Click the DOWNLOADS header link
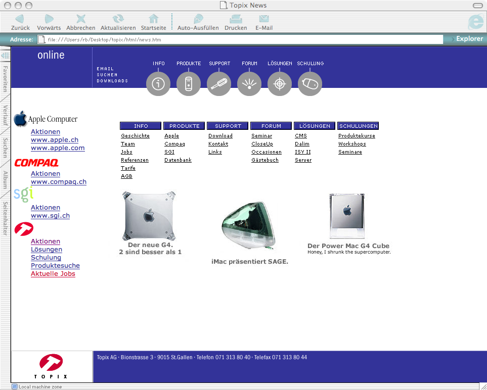This screenshot has width=487, height=390. pyautogui.click(x=112, y=81)
